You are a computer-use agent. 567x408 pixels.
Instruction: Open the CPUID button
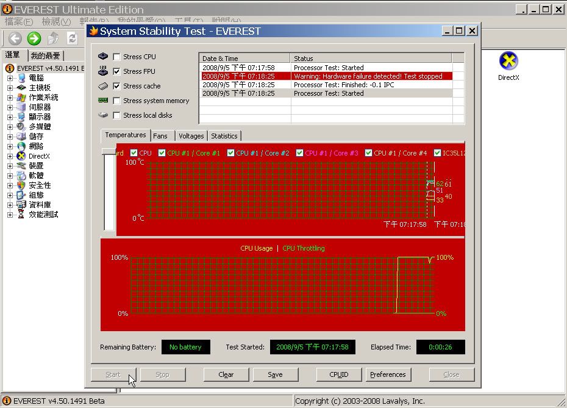click(x=339, y=374)
